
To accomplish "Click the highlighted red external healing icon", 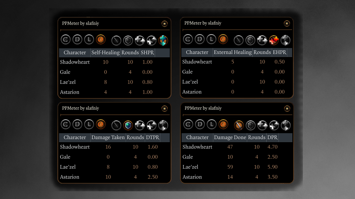I will 274,40.
